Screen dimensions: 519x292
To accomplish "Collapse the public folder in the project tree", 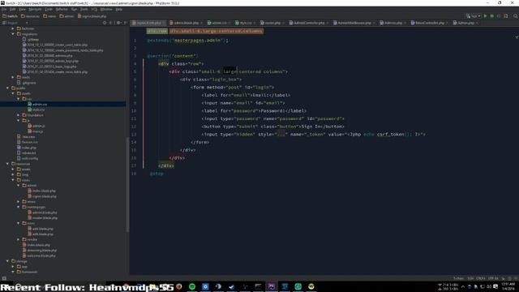I will (x=7, y=88).
